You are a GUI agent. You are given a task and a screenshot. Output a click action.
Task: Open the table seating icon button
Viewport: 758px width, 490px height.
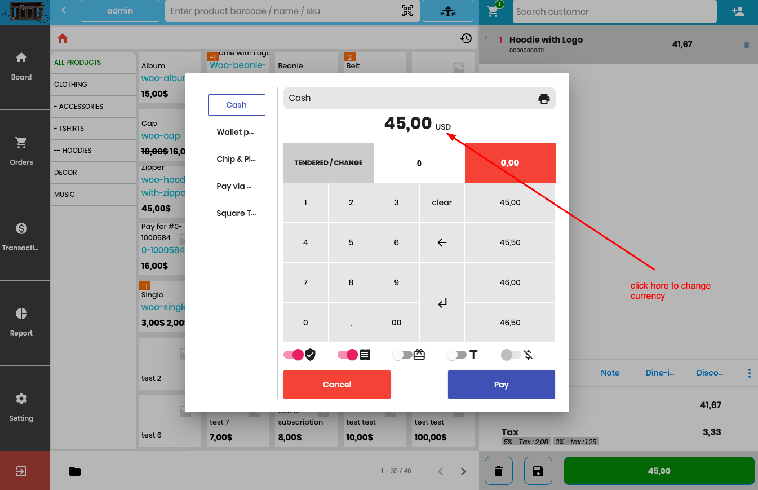448,11
